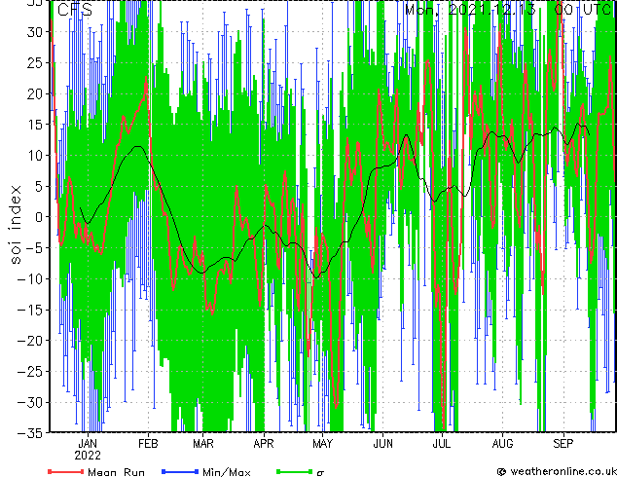Viewport: 617px width, 477px height.
Task: Click the -10 value on y-axis
Action: [29, 278]
